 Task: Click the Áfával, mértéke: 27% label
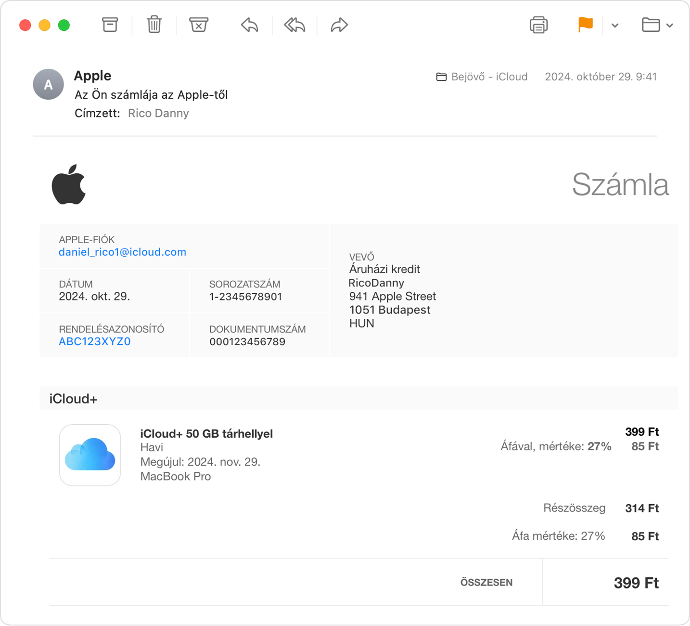pyautogui.click(x=556, y=447)
